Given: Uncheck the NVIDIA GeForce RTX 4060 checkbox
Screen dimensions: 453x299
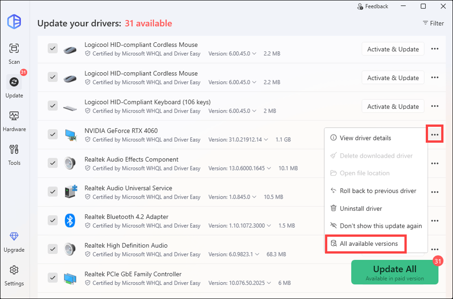Looking at the screenshot, I should click(53, 134).
